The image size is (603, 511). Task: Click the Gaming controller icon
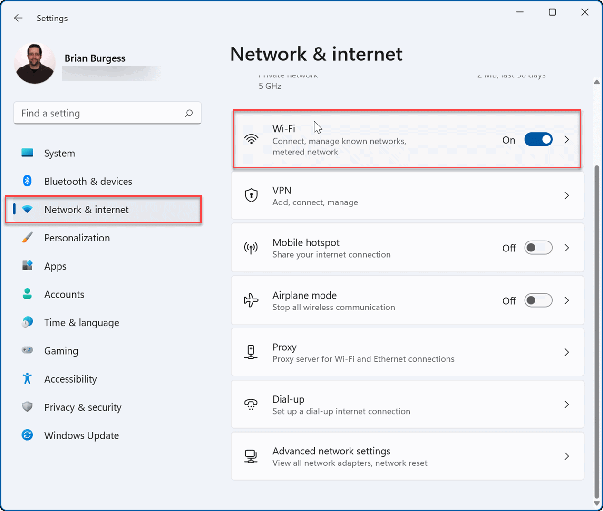click(28, 350)
